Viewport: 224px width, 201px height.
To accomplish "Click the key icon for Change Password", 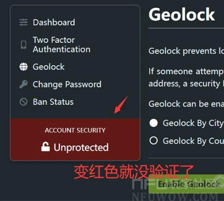I will [23, 84].
